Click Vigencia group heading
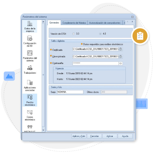The image size is (156, 156). (59, 69)
